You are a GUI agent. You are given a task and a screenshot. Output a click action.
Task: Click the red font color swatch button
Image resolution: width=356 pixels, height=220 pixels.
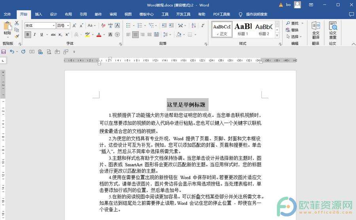click(x=98, y=35)
